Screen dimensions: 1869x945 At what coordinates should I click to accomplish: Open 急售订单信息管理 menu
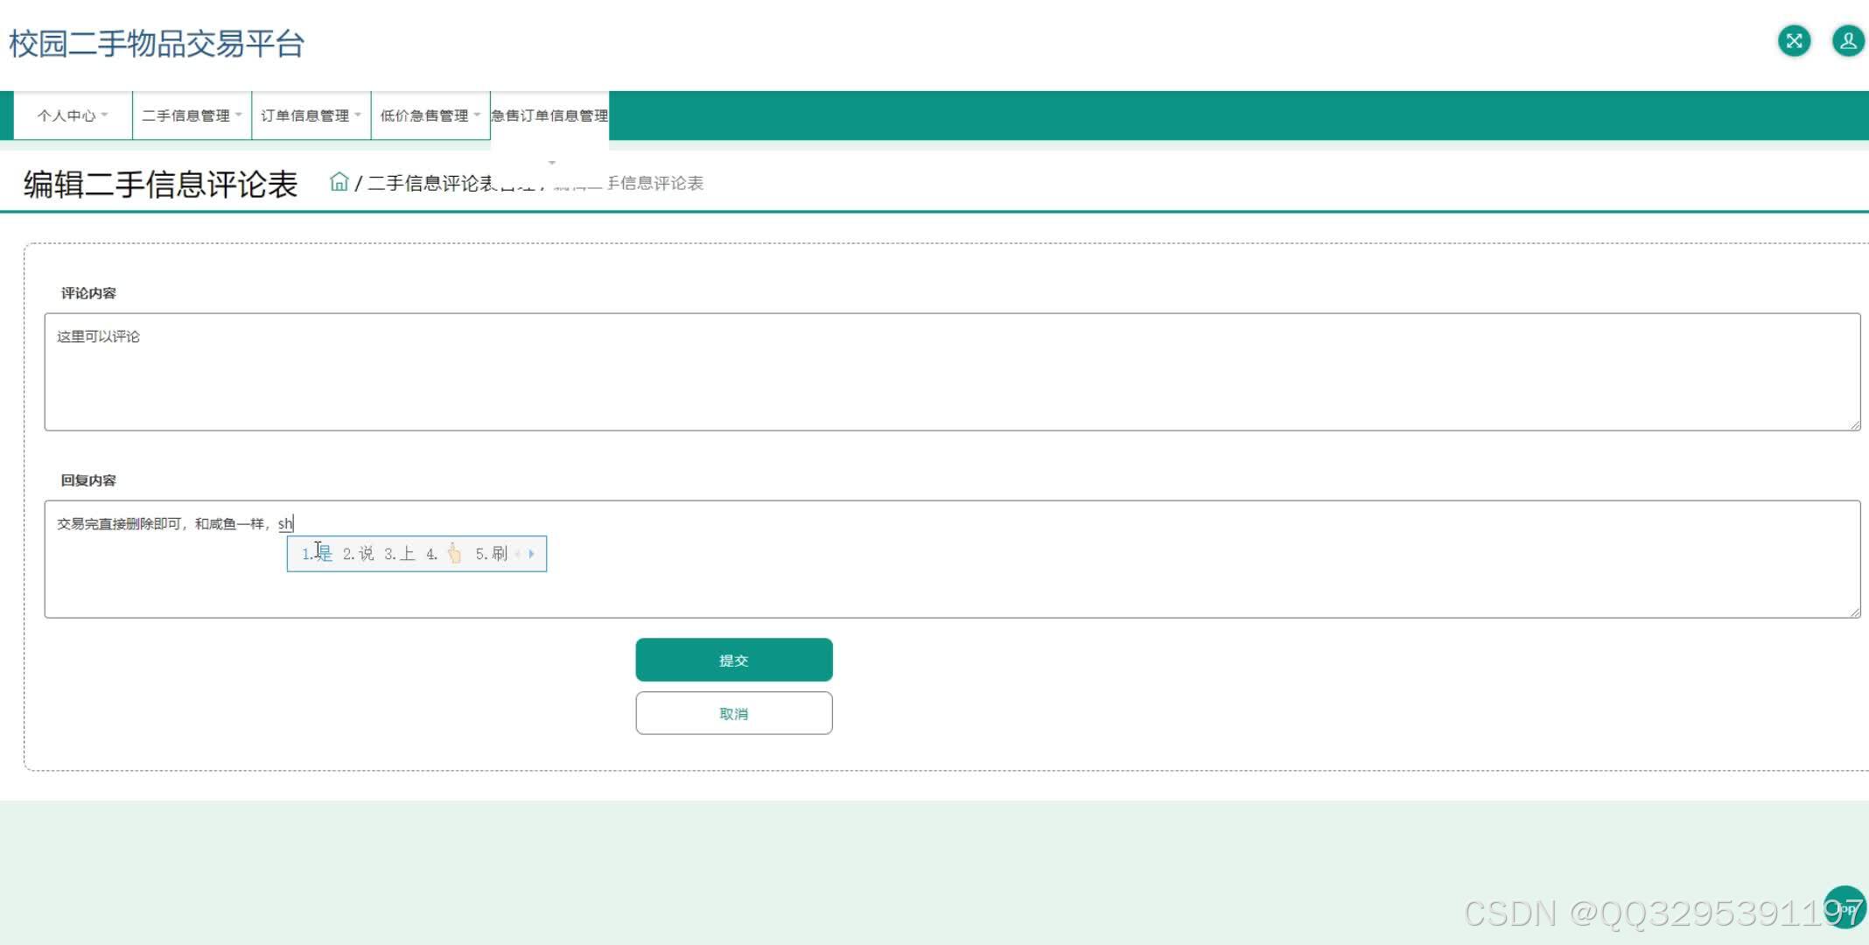pos(549,115)
